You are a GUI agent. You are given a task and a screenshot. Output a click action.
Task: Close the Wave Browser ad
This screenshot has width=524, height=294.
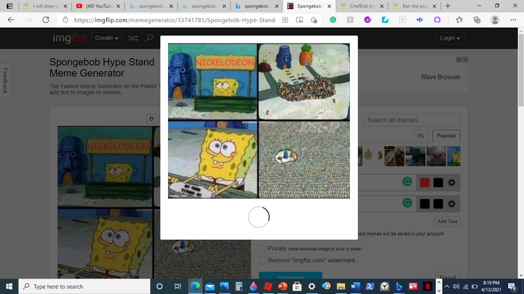465,60
